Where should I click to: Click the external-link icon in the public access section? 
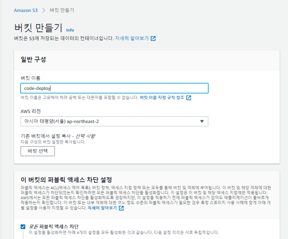coord(121,208)
